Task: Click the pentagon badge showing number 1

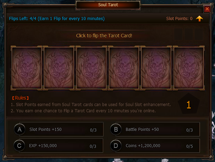Action: click(x=189, y=104)
